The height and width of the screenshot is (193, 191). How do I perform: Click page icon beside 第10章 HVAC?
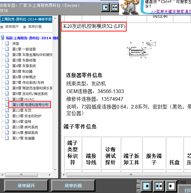7,99
